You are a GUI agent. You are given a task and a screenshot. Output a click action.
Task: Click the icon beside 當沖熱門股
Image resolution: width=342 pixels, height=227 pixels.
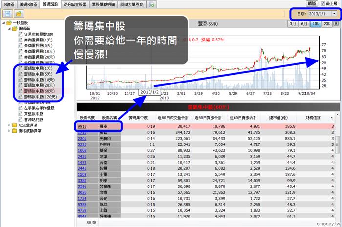click(21, 120)
